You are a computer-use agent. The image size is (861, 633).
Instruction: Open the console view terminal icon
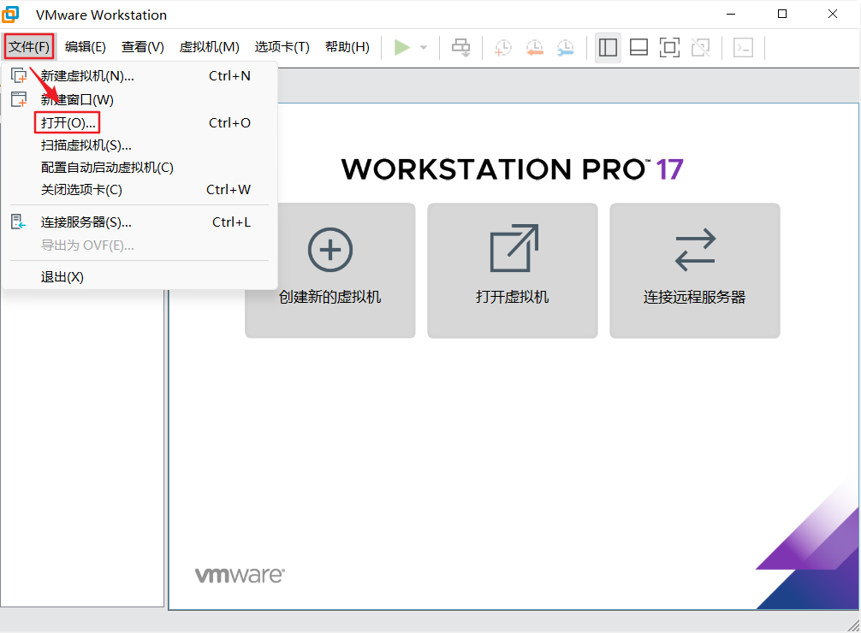(743, 48)
